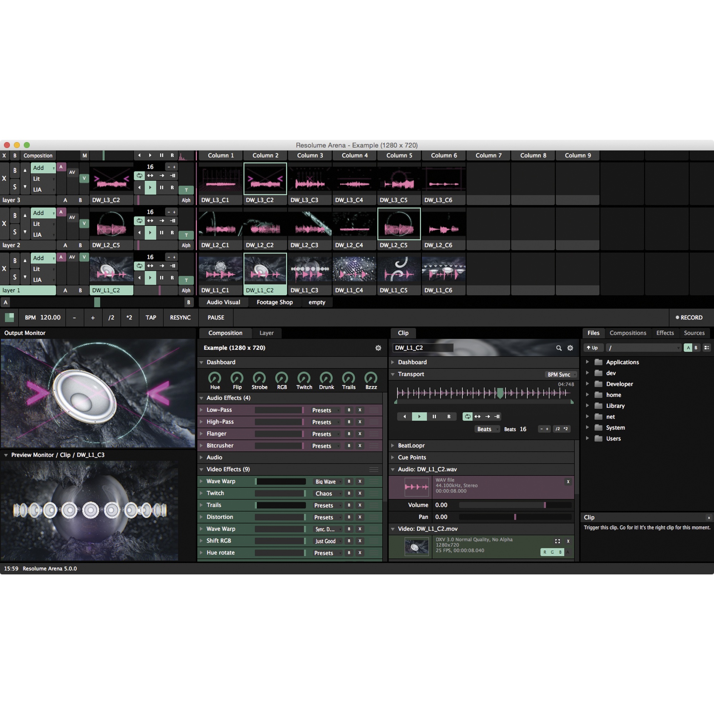The image size is (714, 714).
Task: Switch to the Effects tab
Action: click(x=665, y=333)
